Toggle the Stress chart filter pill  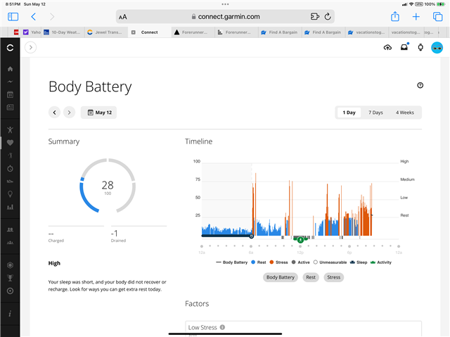(x=334, y=277)
